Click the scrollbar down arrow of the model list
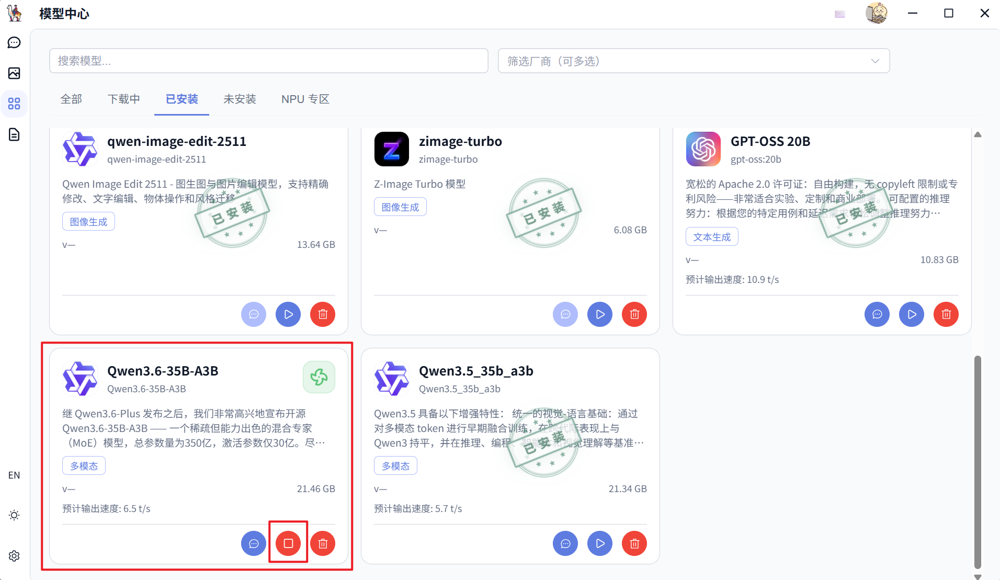 tap(978, 576)
